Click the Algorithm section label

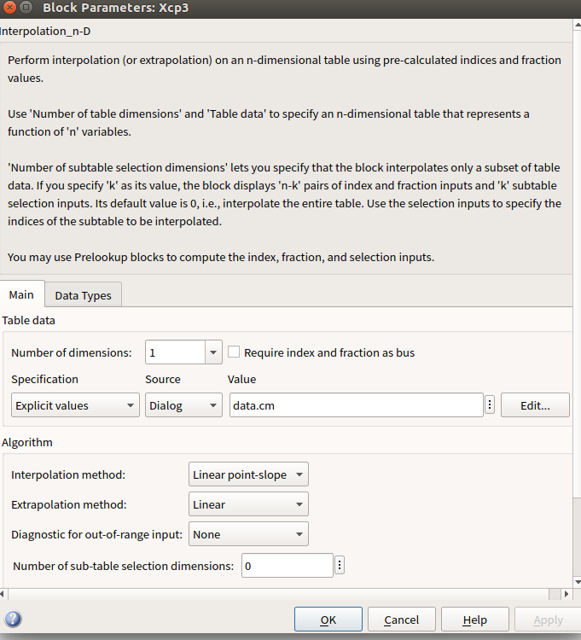point(27,442)
